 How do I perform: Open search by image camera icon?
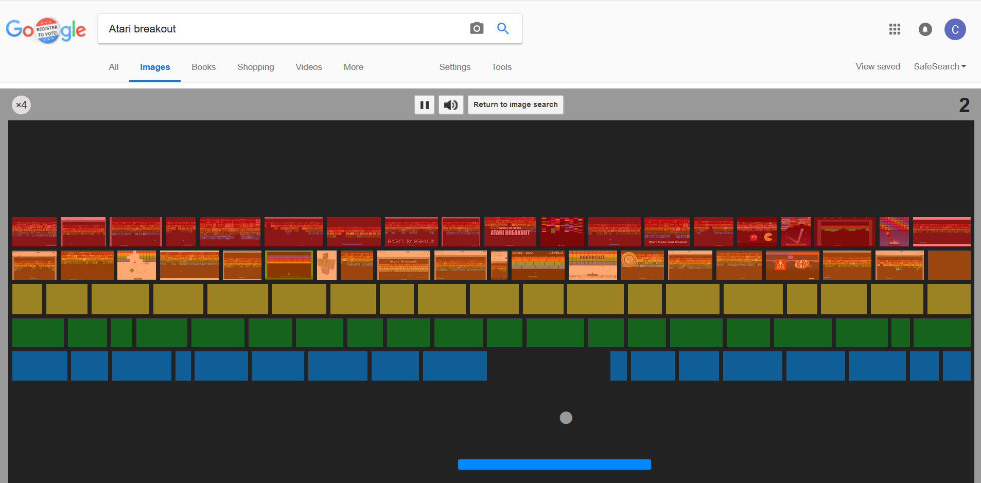pyautogui.click(x=477, y=28)
